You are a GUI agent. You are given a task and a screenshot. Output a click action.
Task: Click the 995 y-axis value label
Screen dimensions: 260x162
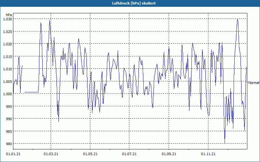coord(9,106)
